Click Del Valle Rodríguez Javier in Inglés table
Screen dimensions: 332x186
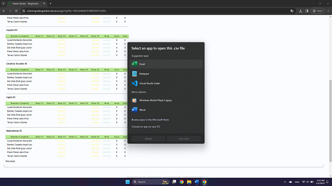19,115
